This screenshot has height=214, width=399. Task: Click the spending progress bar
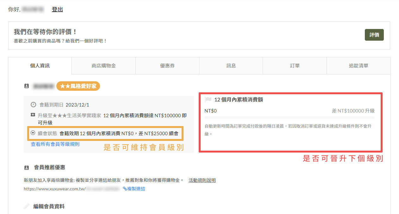pos(290,118)
